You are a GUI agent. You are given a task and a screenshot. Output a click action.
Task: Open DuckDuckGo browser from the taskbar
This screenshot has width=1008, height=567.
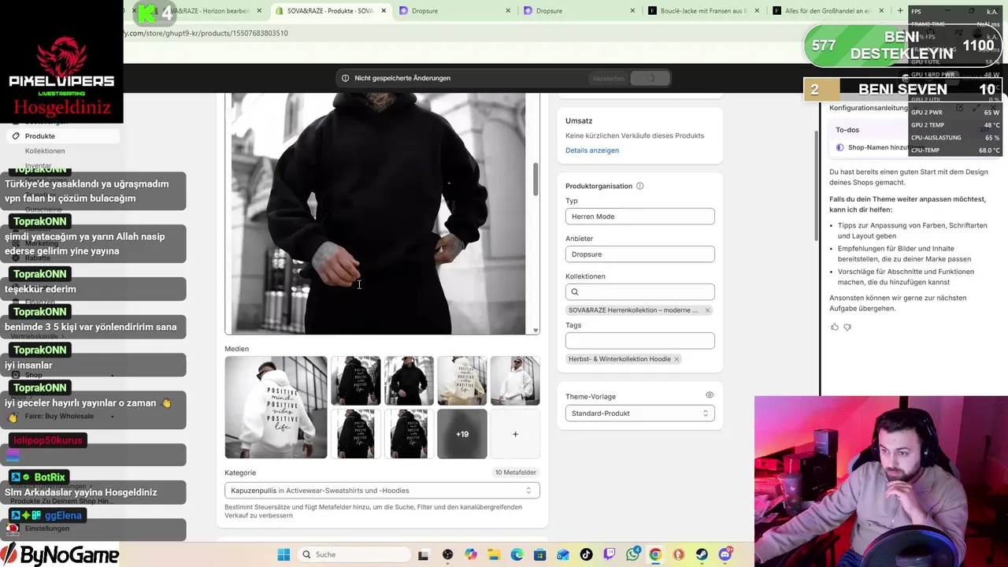[x=679, y=554]
